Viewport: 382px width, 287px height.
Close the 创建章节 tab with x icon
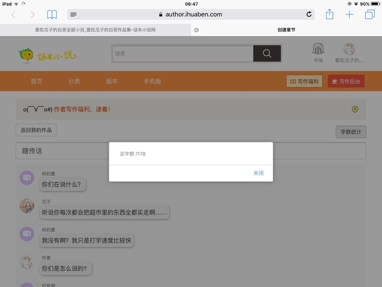tap(196, 30)
